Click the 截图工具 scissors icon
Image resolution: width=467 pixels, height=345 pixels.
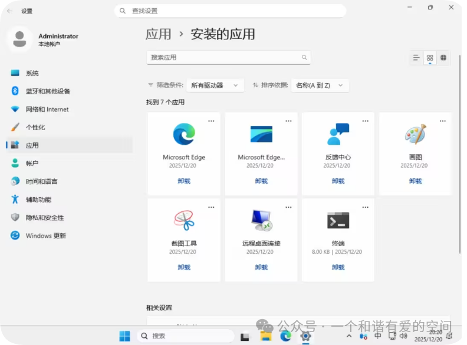point(184,220)
